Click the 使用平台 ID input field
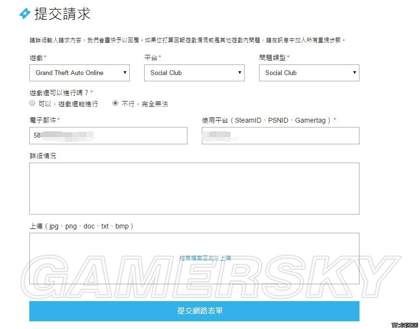 point(281,136)
